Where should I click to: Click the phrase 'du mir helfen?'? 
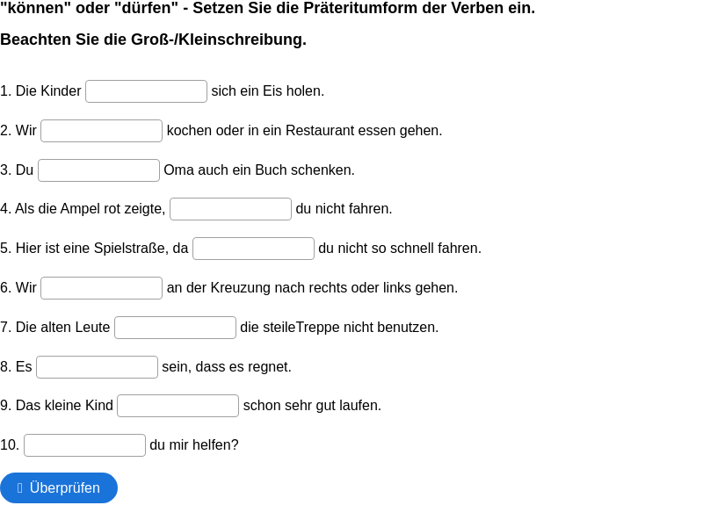click(193, 444)
